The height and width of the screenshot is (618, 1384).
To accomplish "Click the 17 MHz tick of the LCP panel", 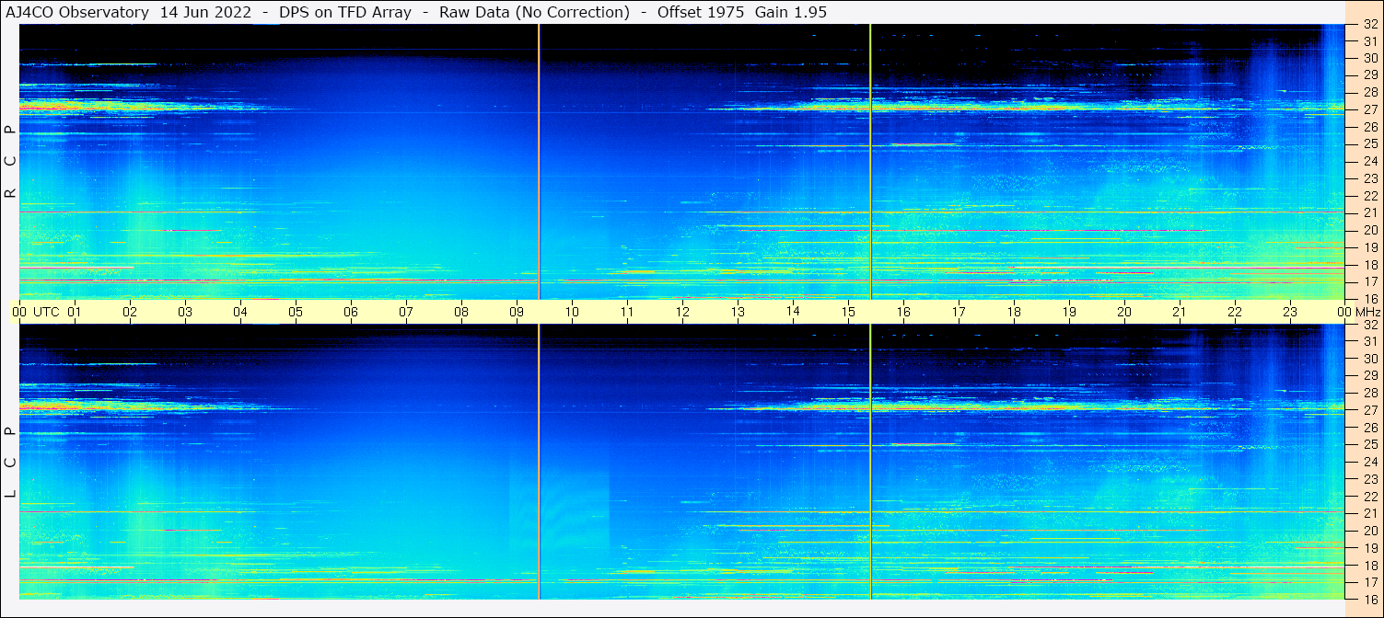I will [x=1369, y=582].
